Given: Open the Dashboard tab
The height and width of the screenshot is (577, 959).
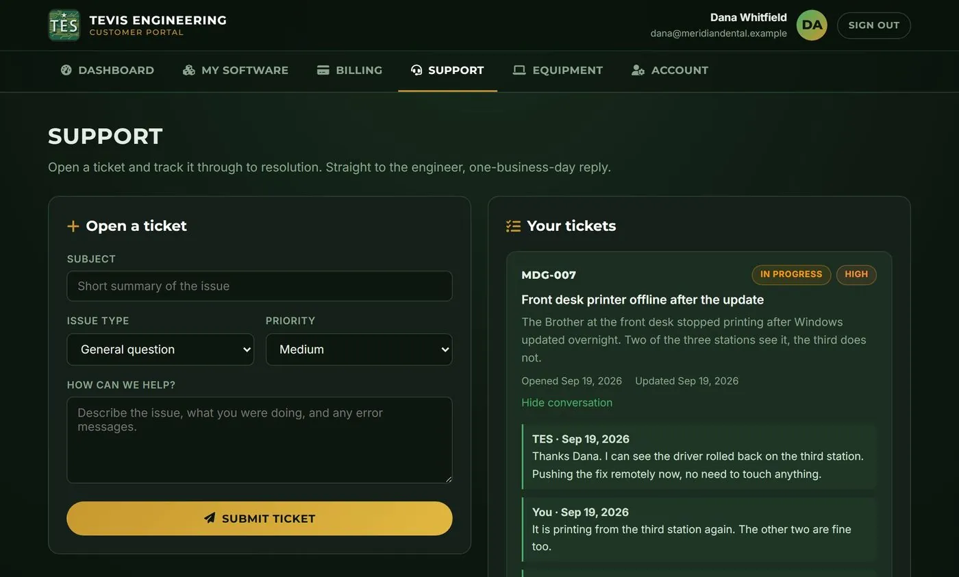Looking at the screenshot, I should (108, 70).
